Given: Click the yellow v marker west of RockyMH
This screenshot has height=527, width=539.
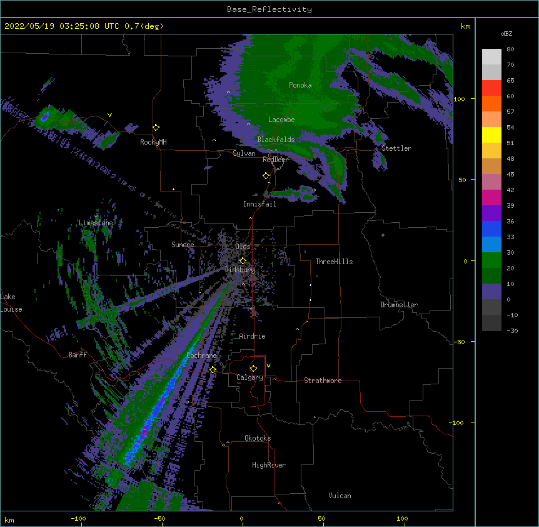Looking at the screenshot, I should click(109, 115).
